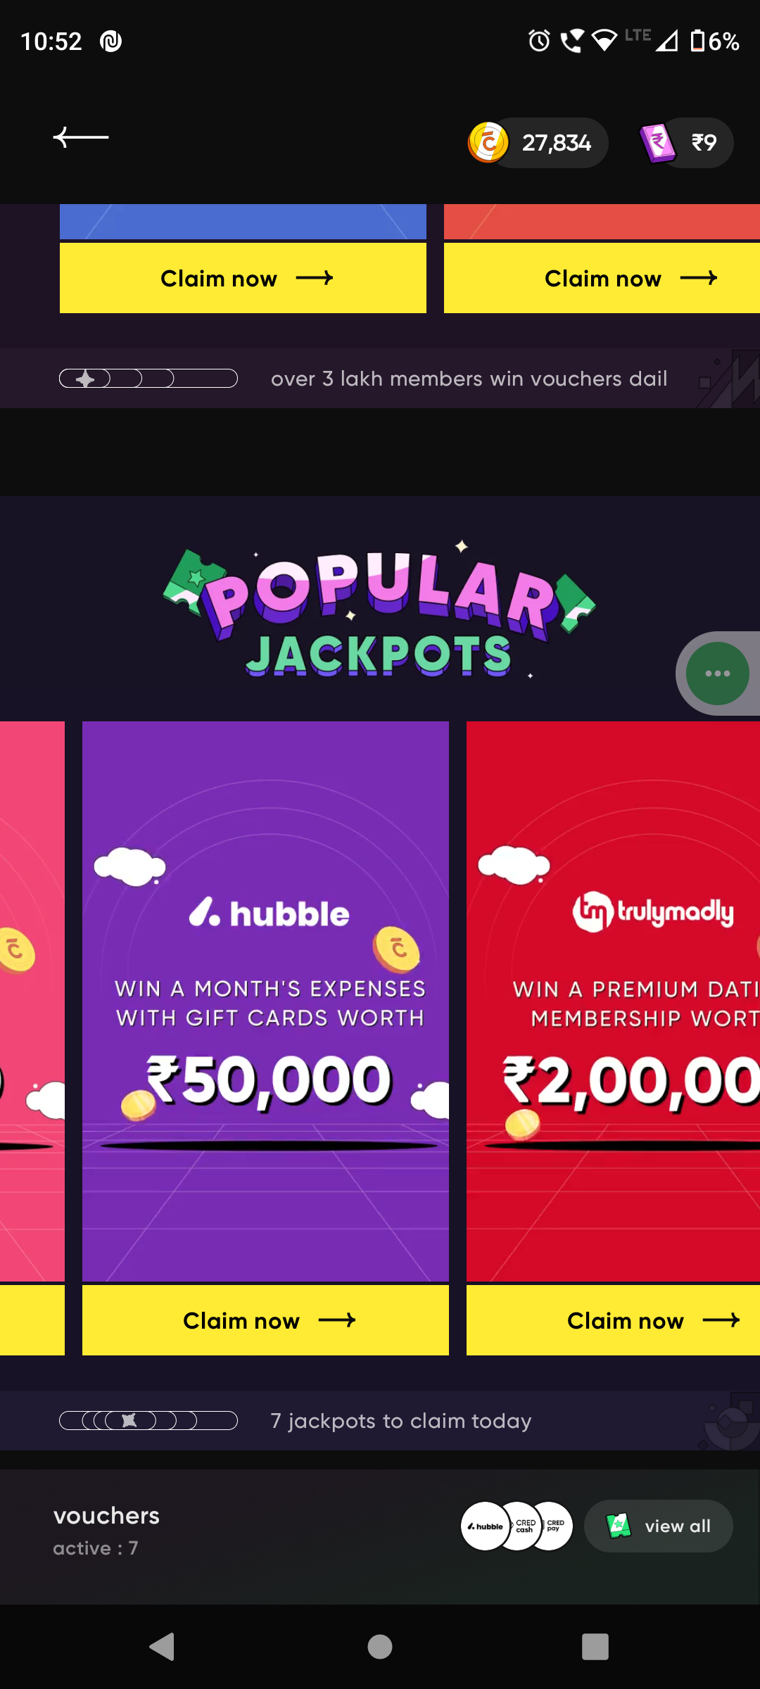Claim now under red voucher card
This screenshot has width=760, height=1689.
click(602, 278)
